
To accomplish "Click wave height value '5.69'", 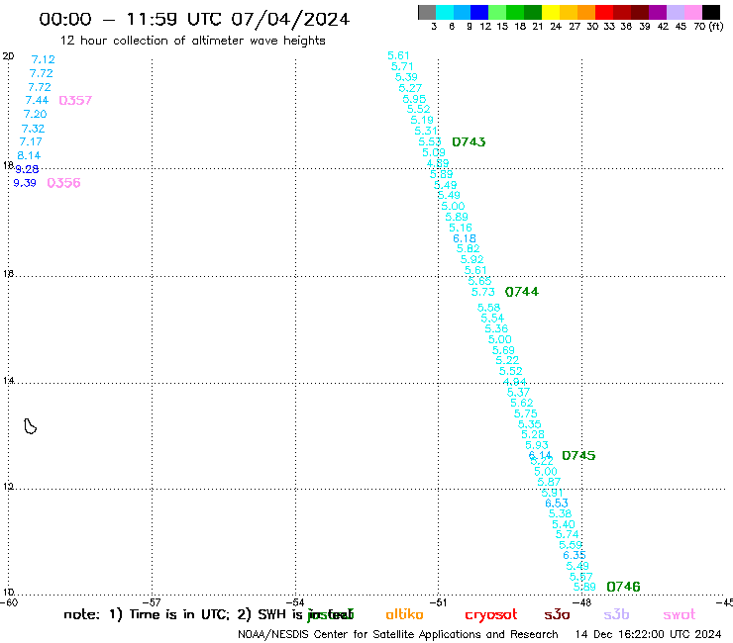I will [x=503, y=350].
